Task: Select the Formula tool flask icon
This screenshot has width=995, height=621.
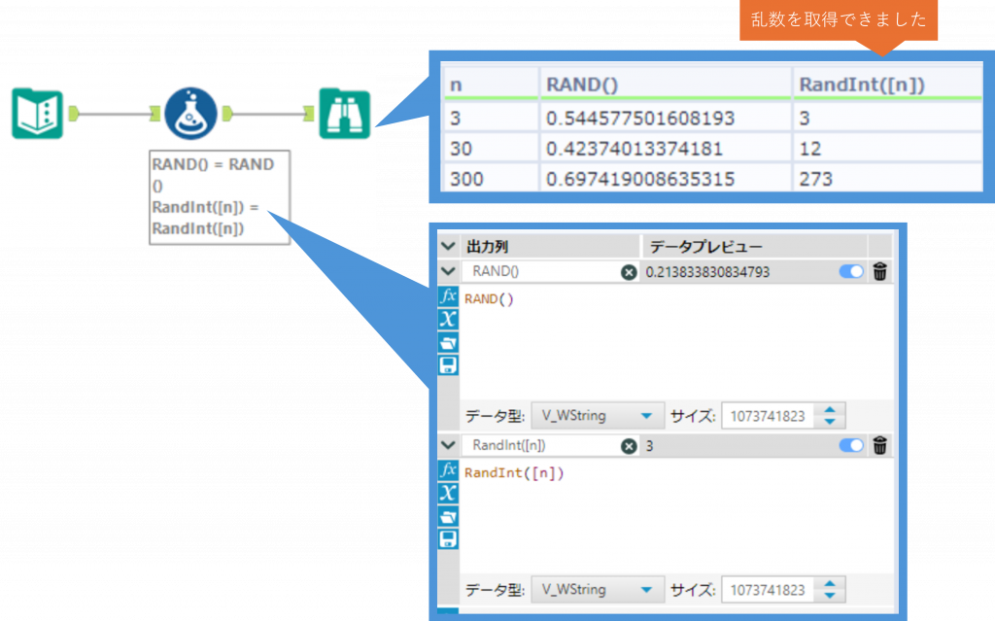Action: [190, 113]
